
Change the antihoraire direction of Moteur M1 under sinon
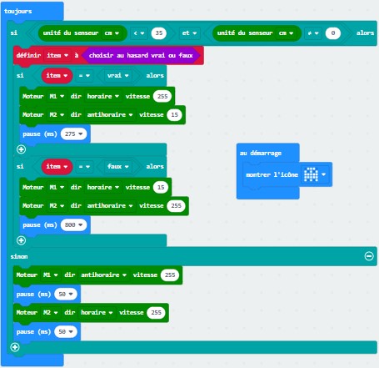point(103,275)
